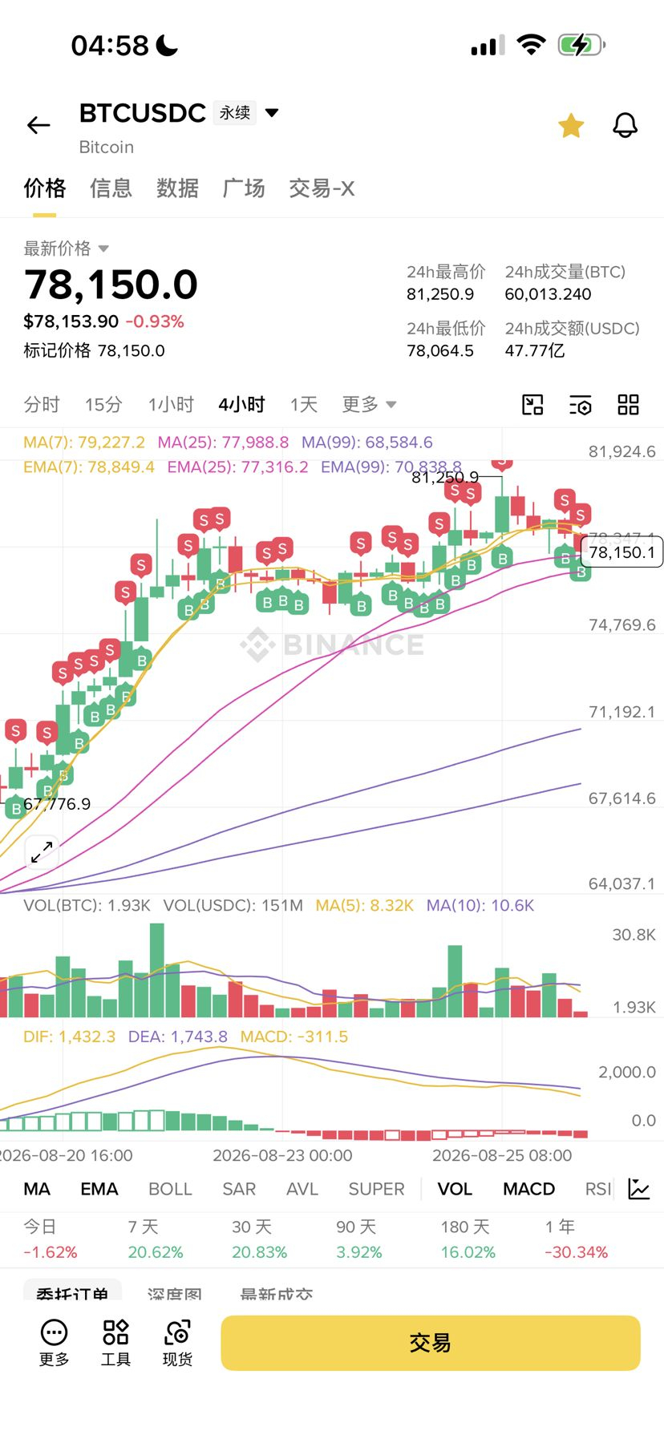Switch to the 广场 tab

244,188
